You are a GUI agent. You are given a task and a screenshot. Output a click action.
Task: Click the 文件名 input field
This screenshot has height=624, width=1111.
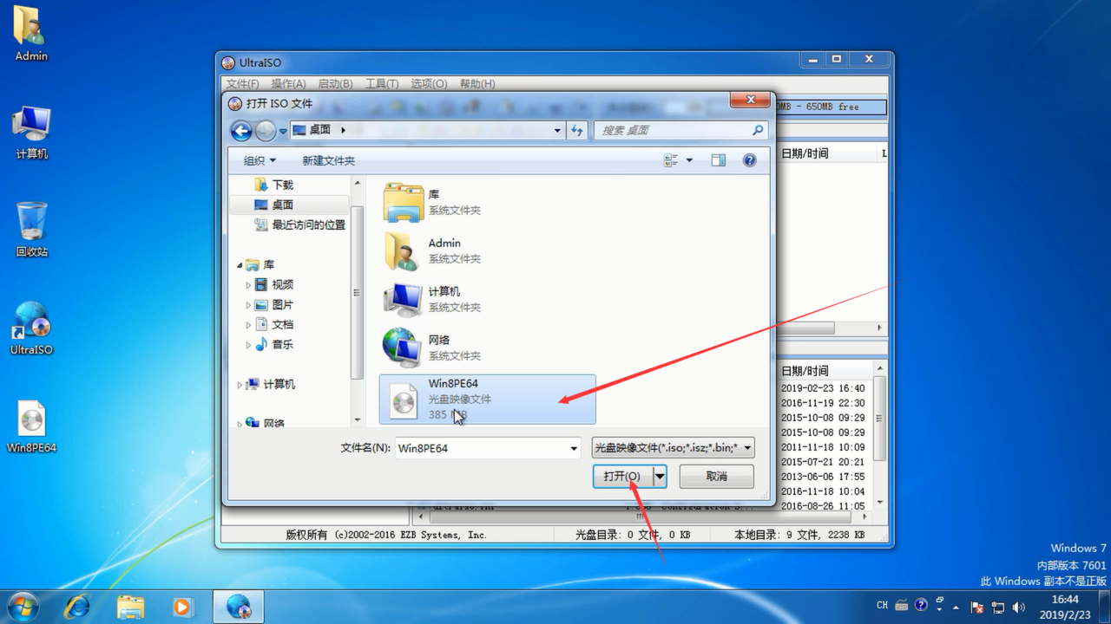[x=481, y=448]
